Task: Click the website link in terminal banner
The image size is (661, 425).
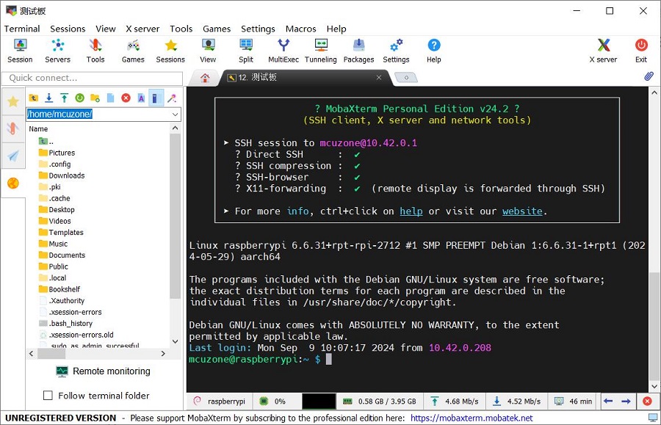Action: coord(522,211)
